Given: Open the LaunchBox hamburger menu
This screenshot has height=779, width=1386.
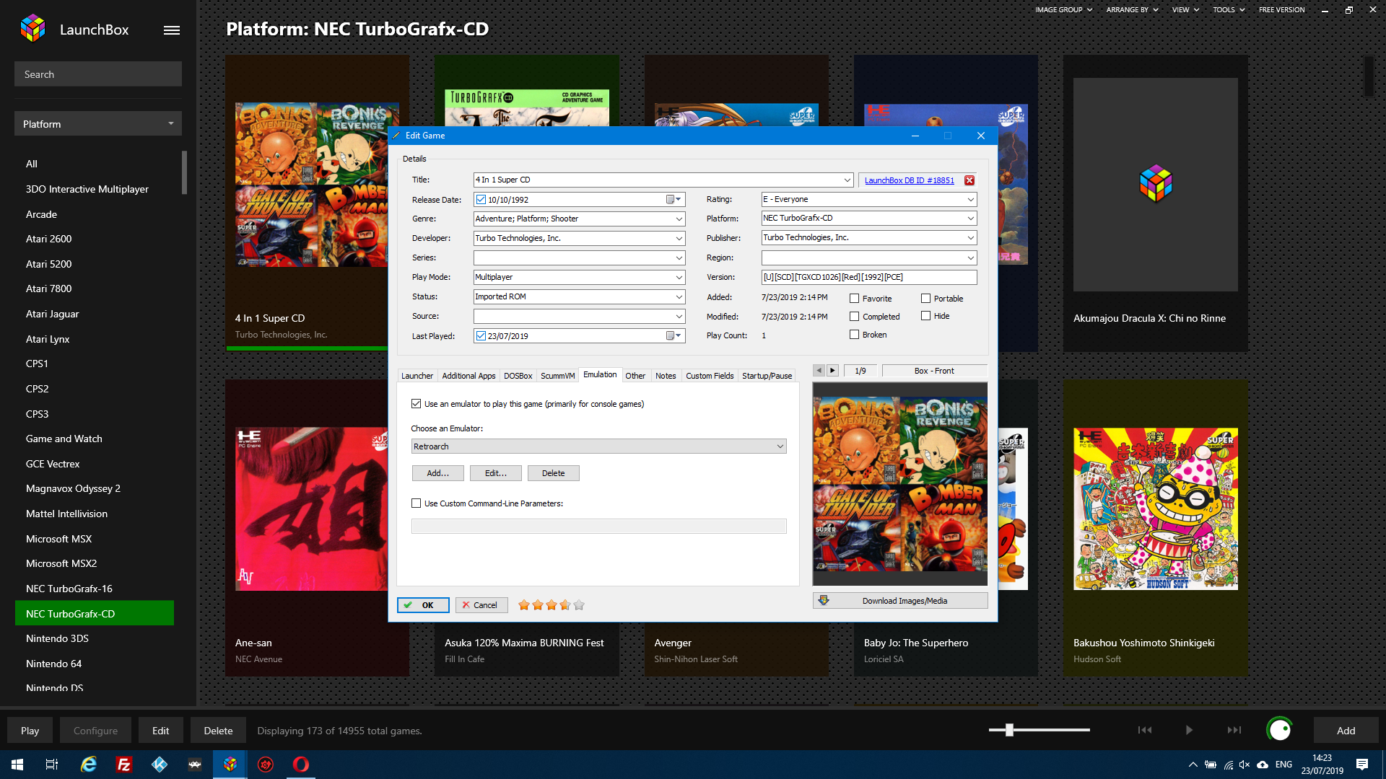Looking at the screenshot, I should (171, 30).
